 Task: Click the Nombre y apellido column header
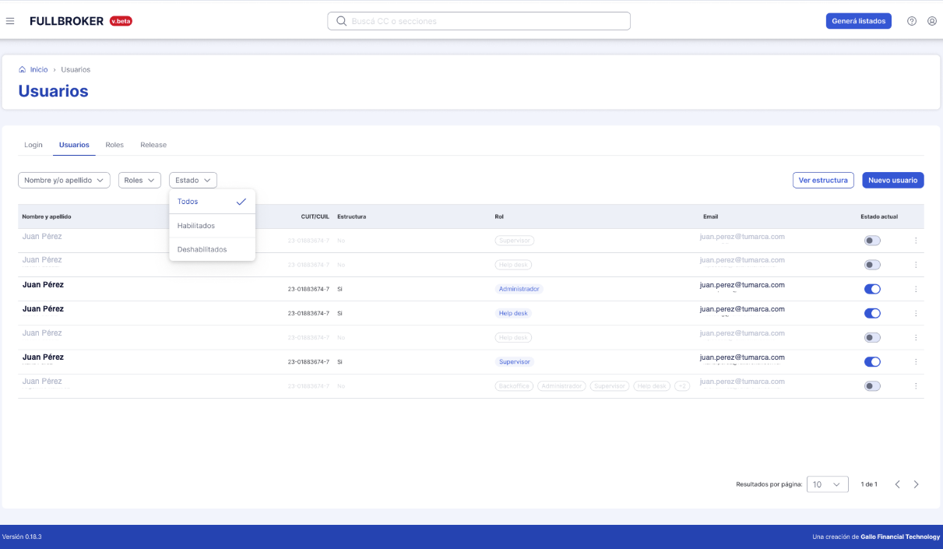(x=47, y=216)
